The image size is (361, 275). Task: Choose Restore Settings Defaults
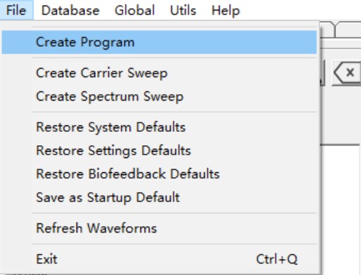pyautogui.click(x=159, y=150)
